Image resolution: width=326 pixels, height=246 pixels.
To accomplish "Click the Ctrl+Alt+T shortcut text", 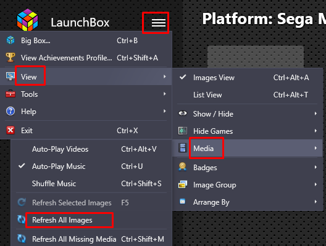I will [290, 95].
